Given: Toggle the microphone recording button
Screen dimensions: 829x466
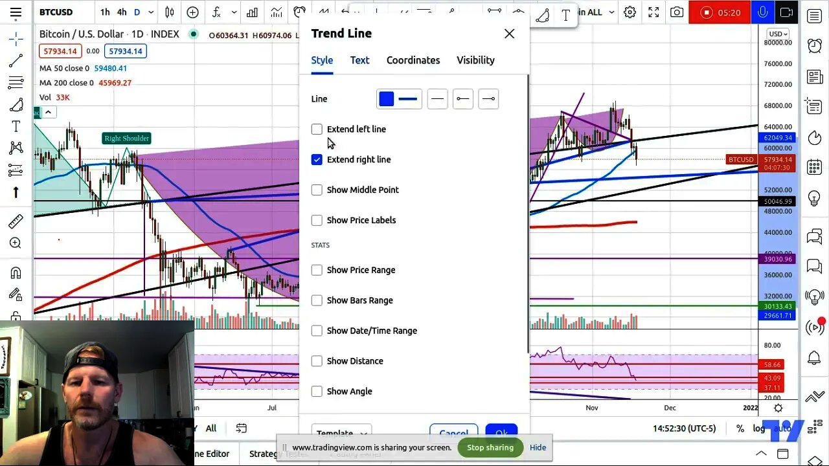Looking at the screenshot, I should tap(763, 12).
